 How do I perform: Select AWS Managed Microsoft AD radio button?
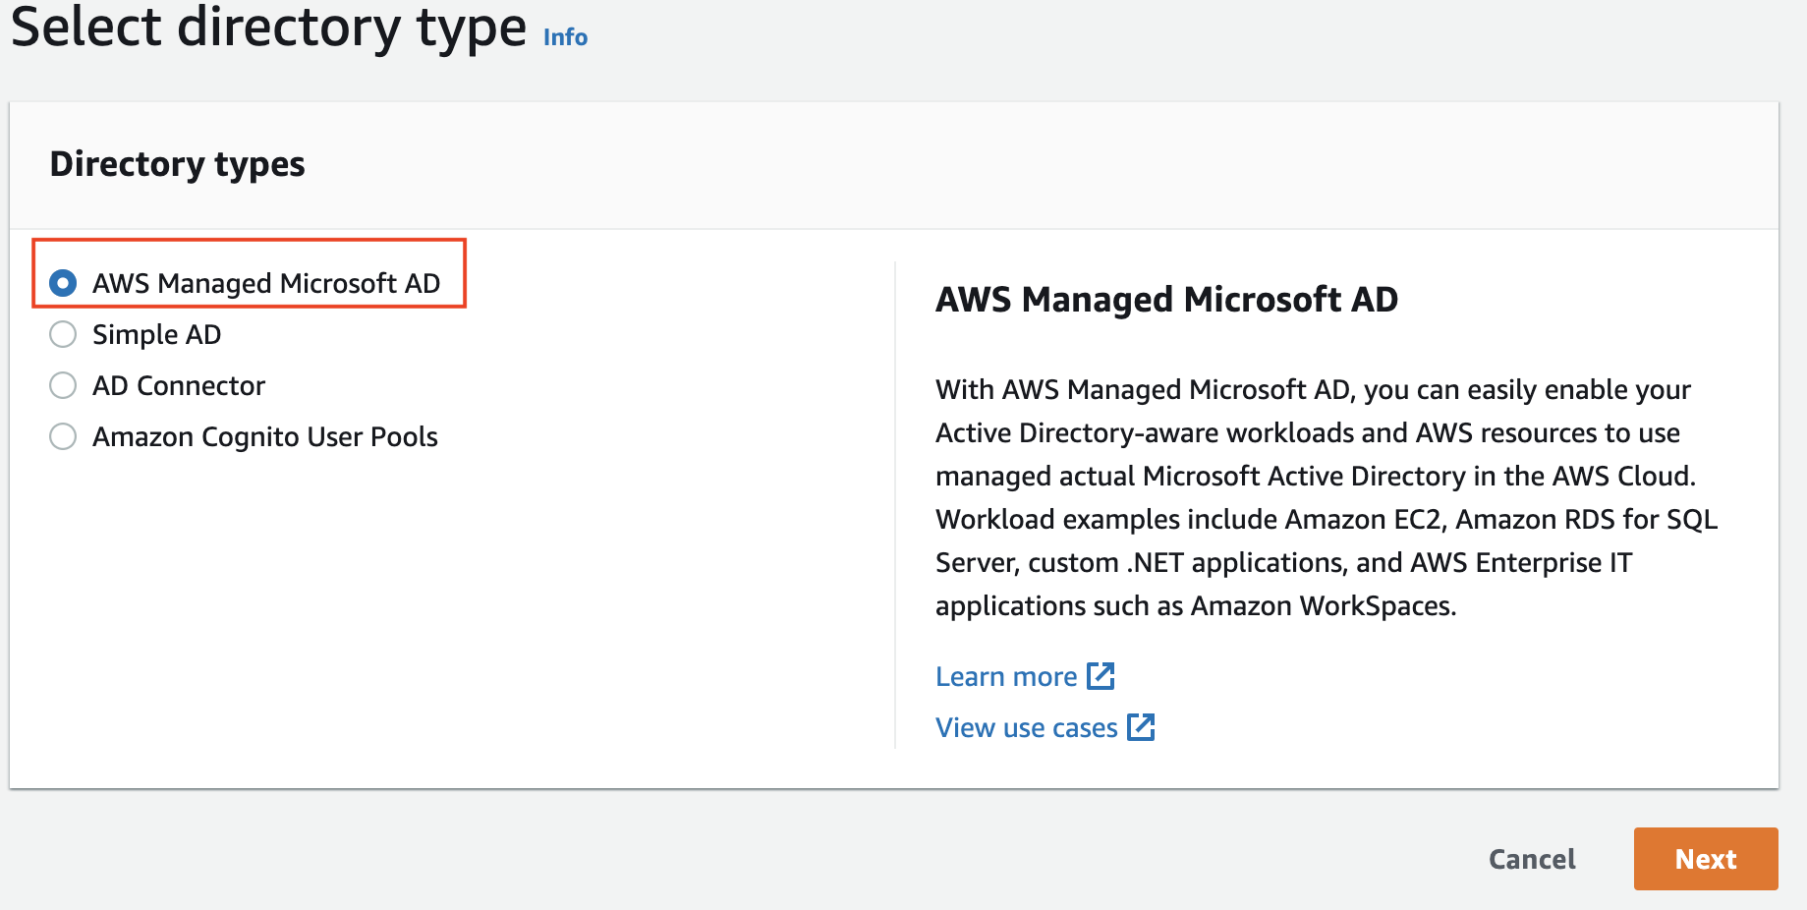[x=63, y=283]
